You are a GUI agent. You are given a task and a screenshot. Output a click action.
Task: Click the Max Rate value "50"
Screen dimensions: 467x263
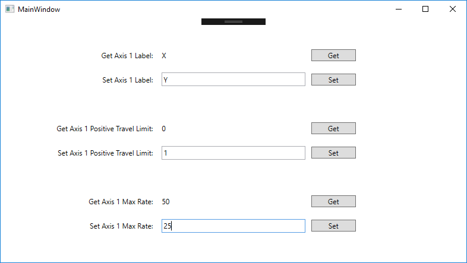click(x=166, y=202)
